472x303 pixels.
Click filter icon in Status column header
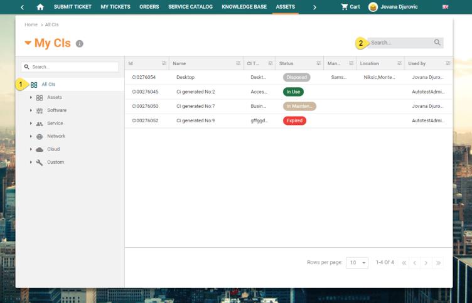[318, 63]
